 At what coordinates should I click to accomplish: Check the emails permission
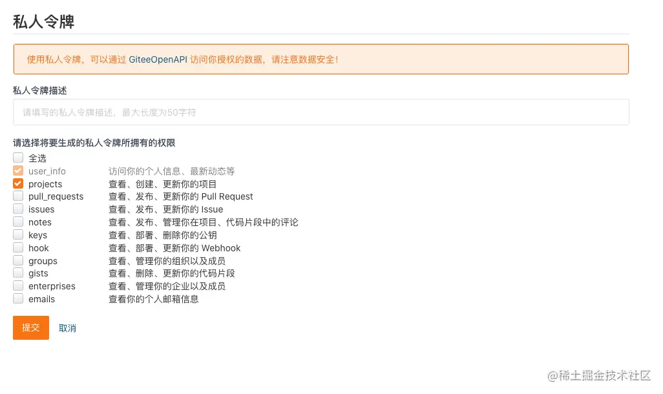coord(17,298)
